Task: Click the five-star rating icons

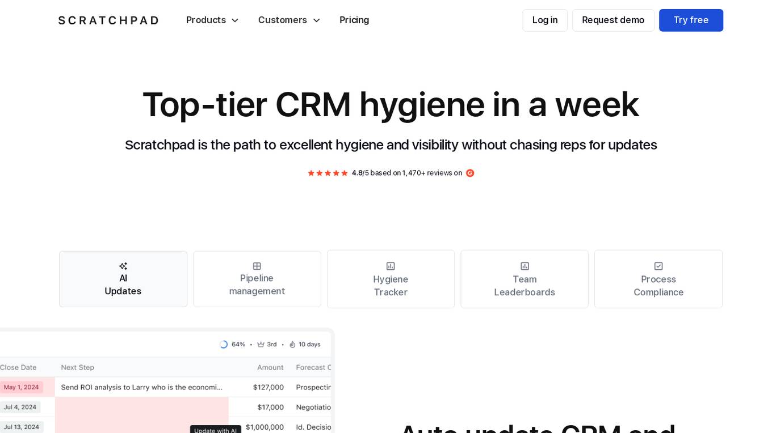Action: point(328,173)
